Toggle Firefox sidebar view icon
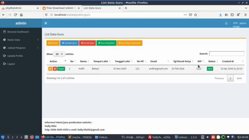This screenshot has height=140, width=249. point(232,15)
